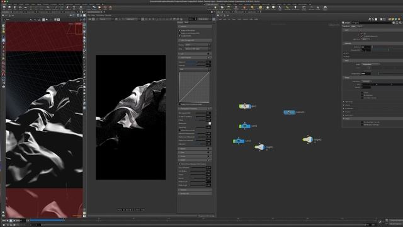Click the color correction curve editor graph
The image size is (403, 227).
194,87
